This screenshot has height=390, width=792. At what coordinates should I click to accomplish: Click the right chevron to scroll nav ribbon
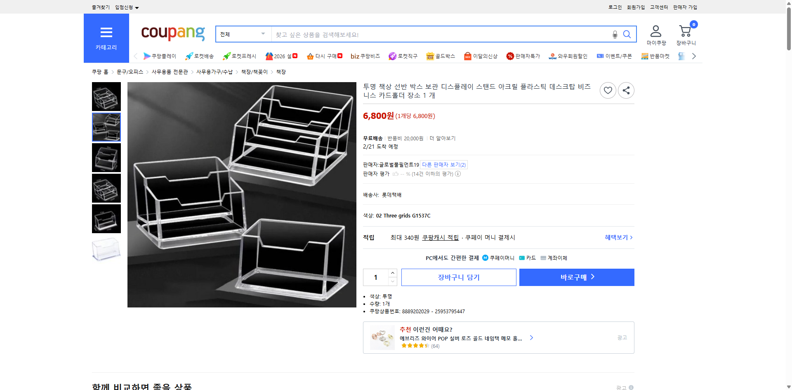pyautogui.click(x=694, y=56)
